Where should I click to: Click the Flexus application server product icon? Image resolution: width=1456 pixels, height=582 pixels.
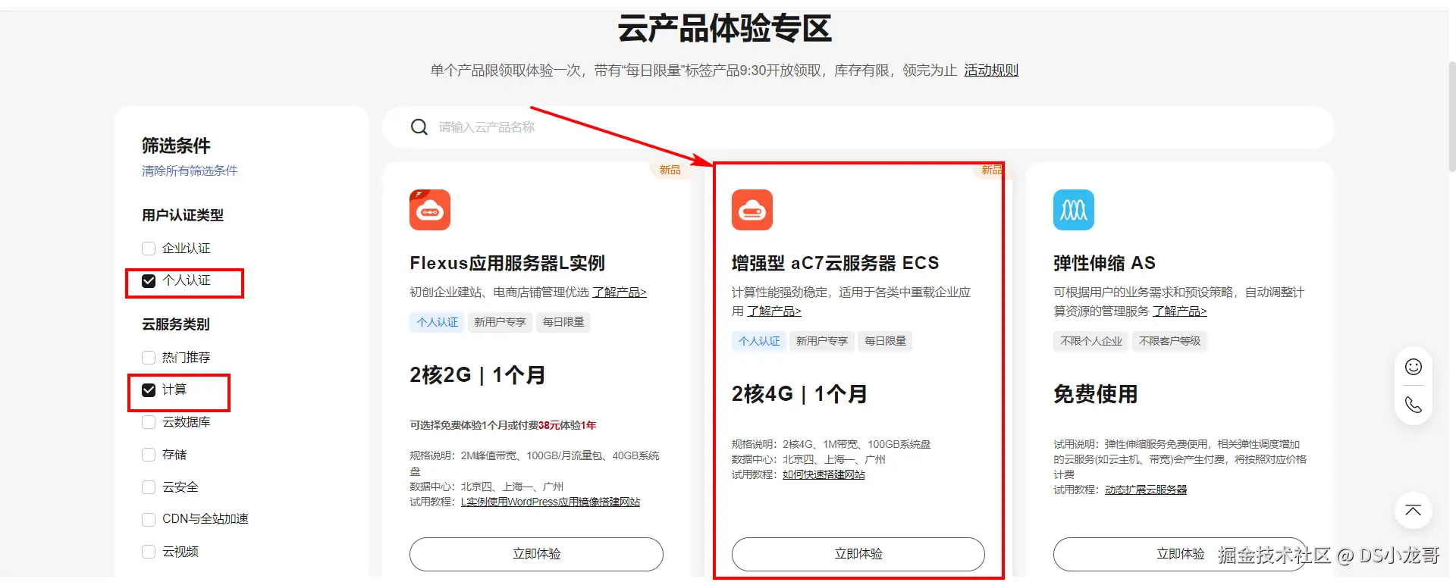(430, 210)
